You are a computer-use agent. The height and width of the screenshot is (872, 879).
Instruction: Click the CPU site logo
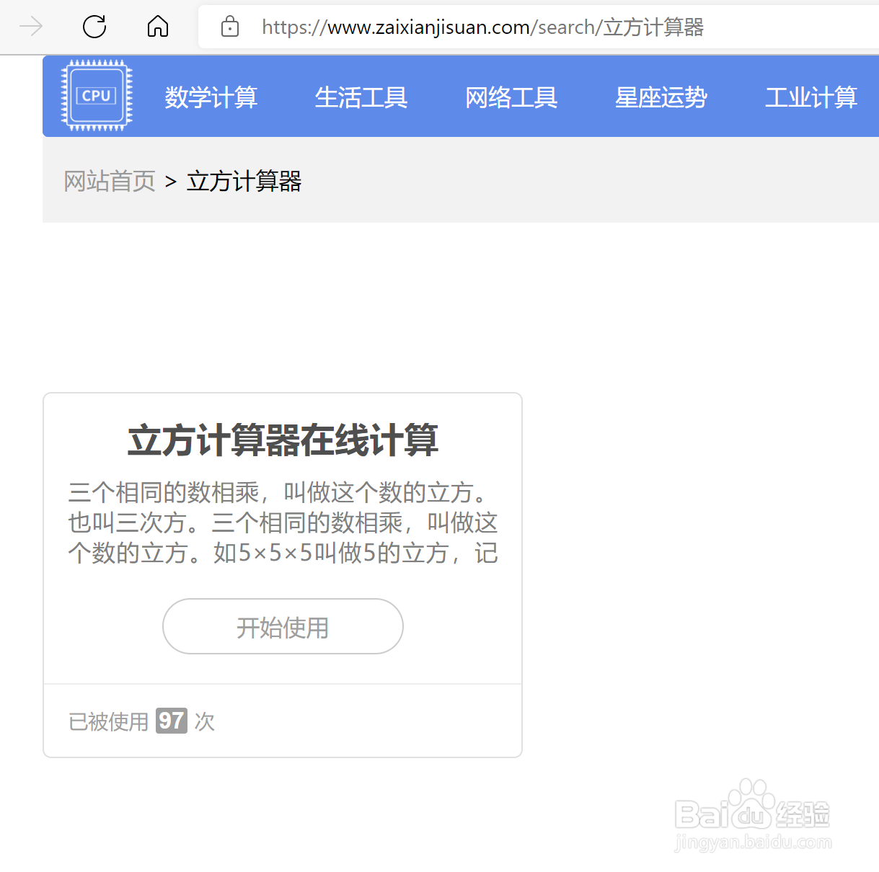point(97,95)
